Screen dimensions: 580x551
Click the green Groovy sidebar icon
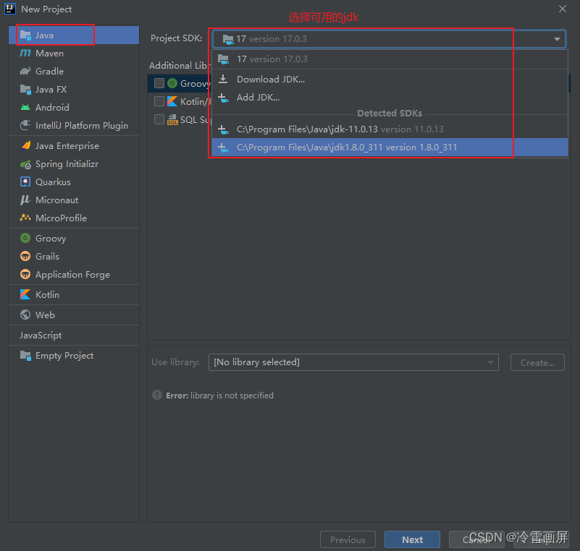click(x=25, y=238)
